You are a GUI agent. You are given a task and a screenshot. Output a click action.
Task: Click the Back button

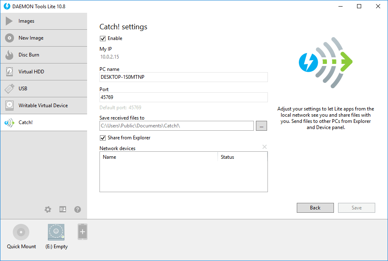(315, 208)
